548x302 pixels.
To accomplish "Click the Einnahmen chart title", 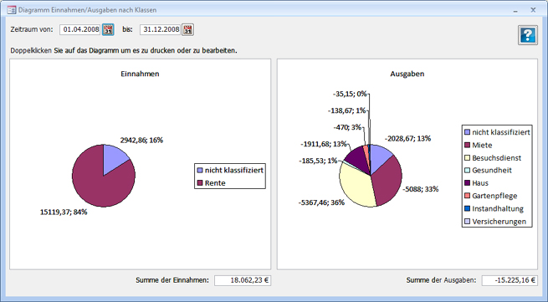I will (140, 74).
